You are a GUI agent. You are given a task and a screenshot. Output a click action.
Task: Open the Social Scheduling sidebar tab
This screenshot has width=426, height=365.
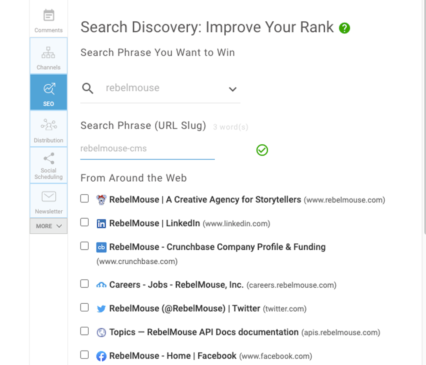49,166
